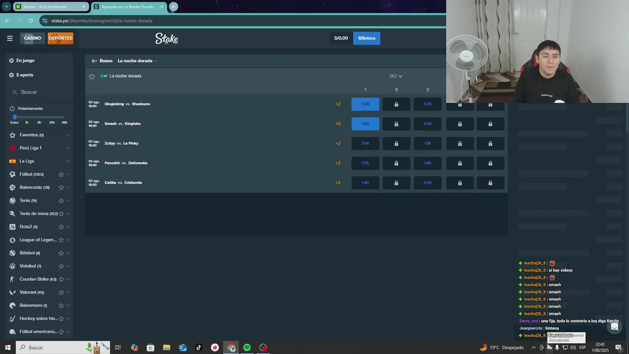Close the Apuestas en La Noche Dorada tab

pyautogui.click(x=162, y=7)
